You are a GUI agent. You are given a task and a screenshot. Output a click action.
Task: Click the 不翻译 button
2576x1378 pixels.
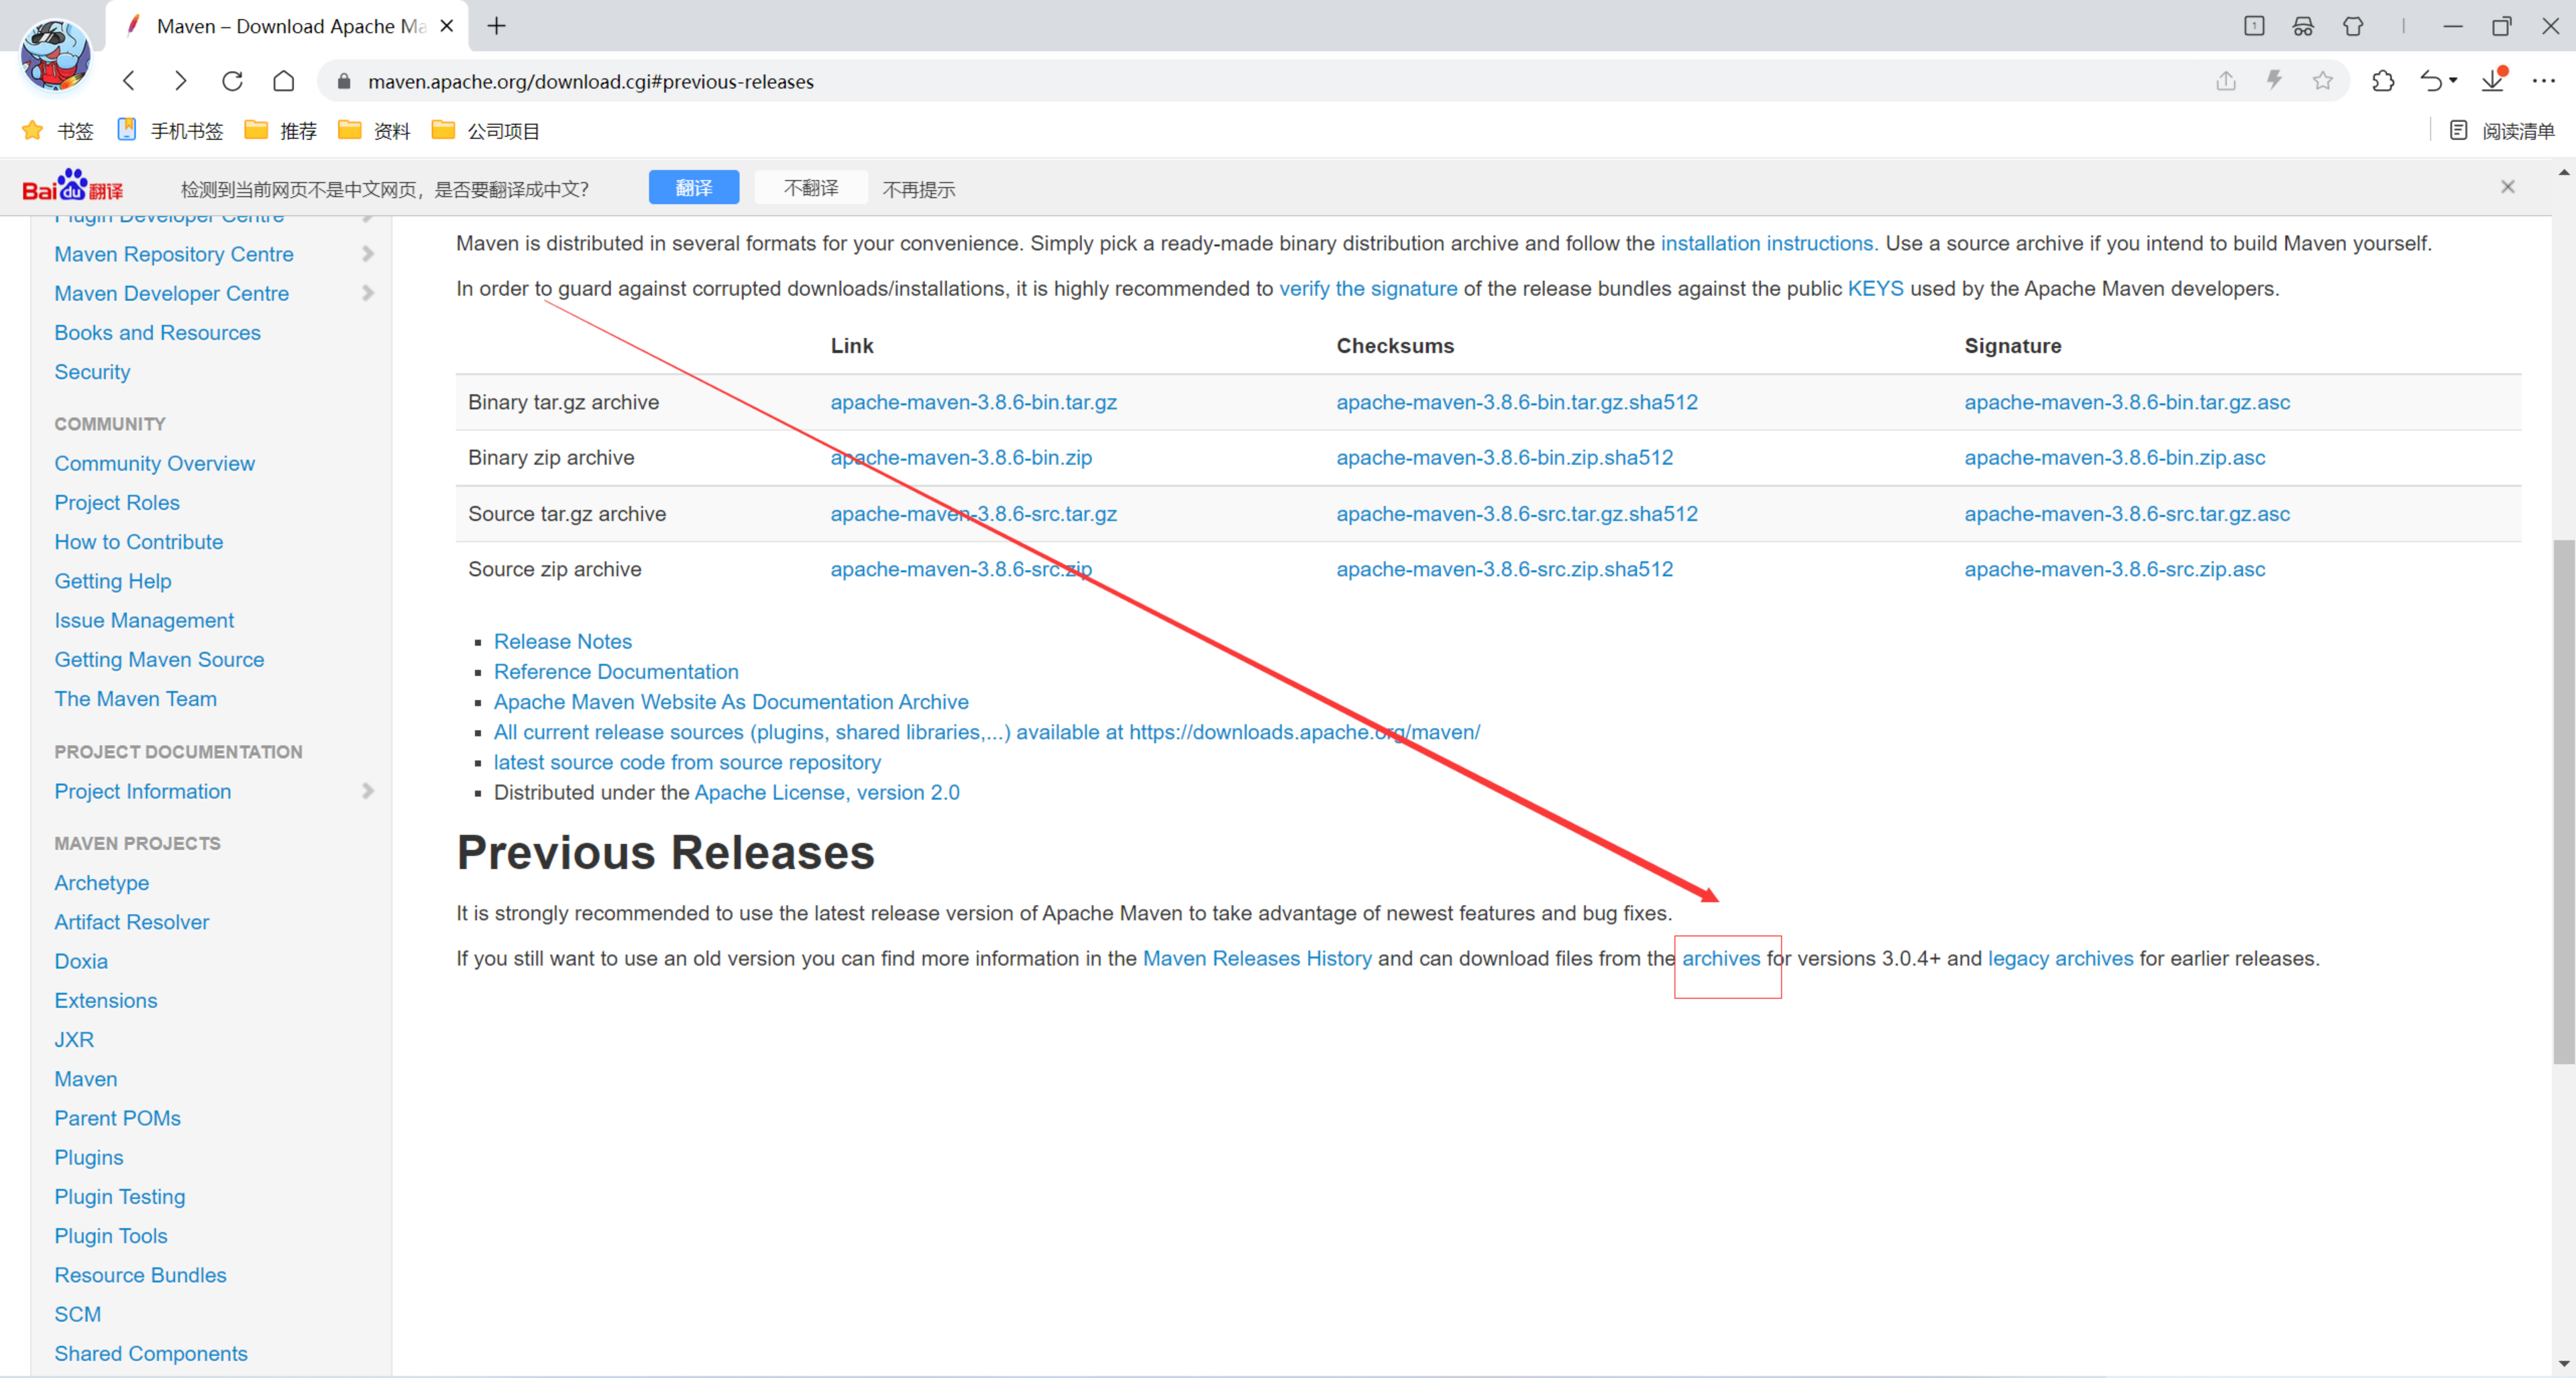click(811, 188)
